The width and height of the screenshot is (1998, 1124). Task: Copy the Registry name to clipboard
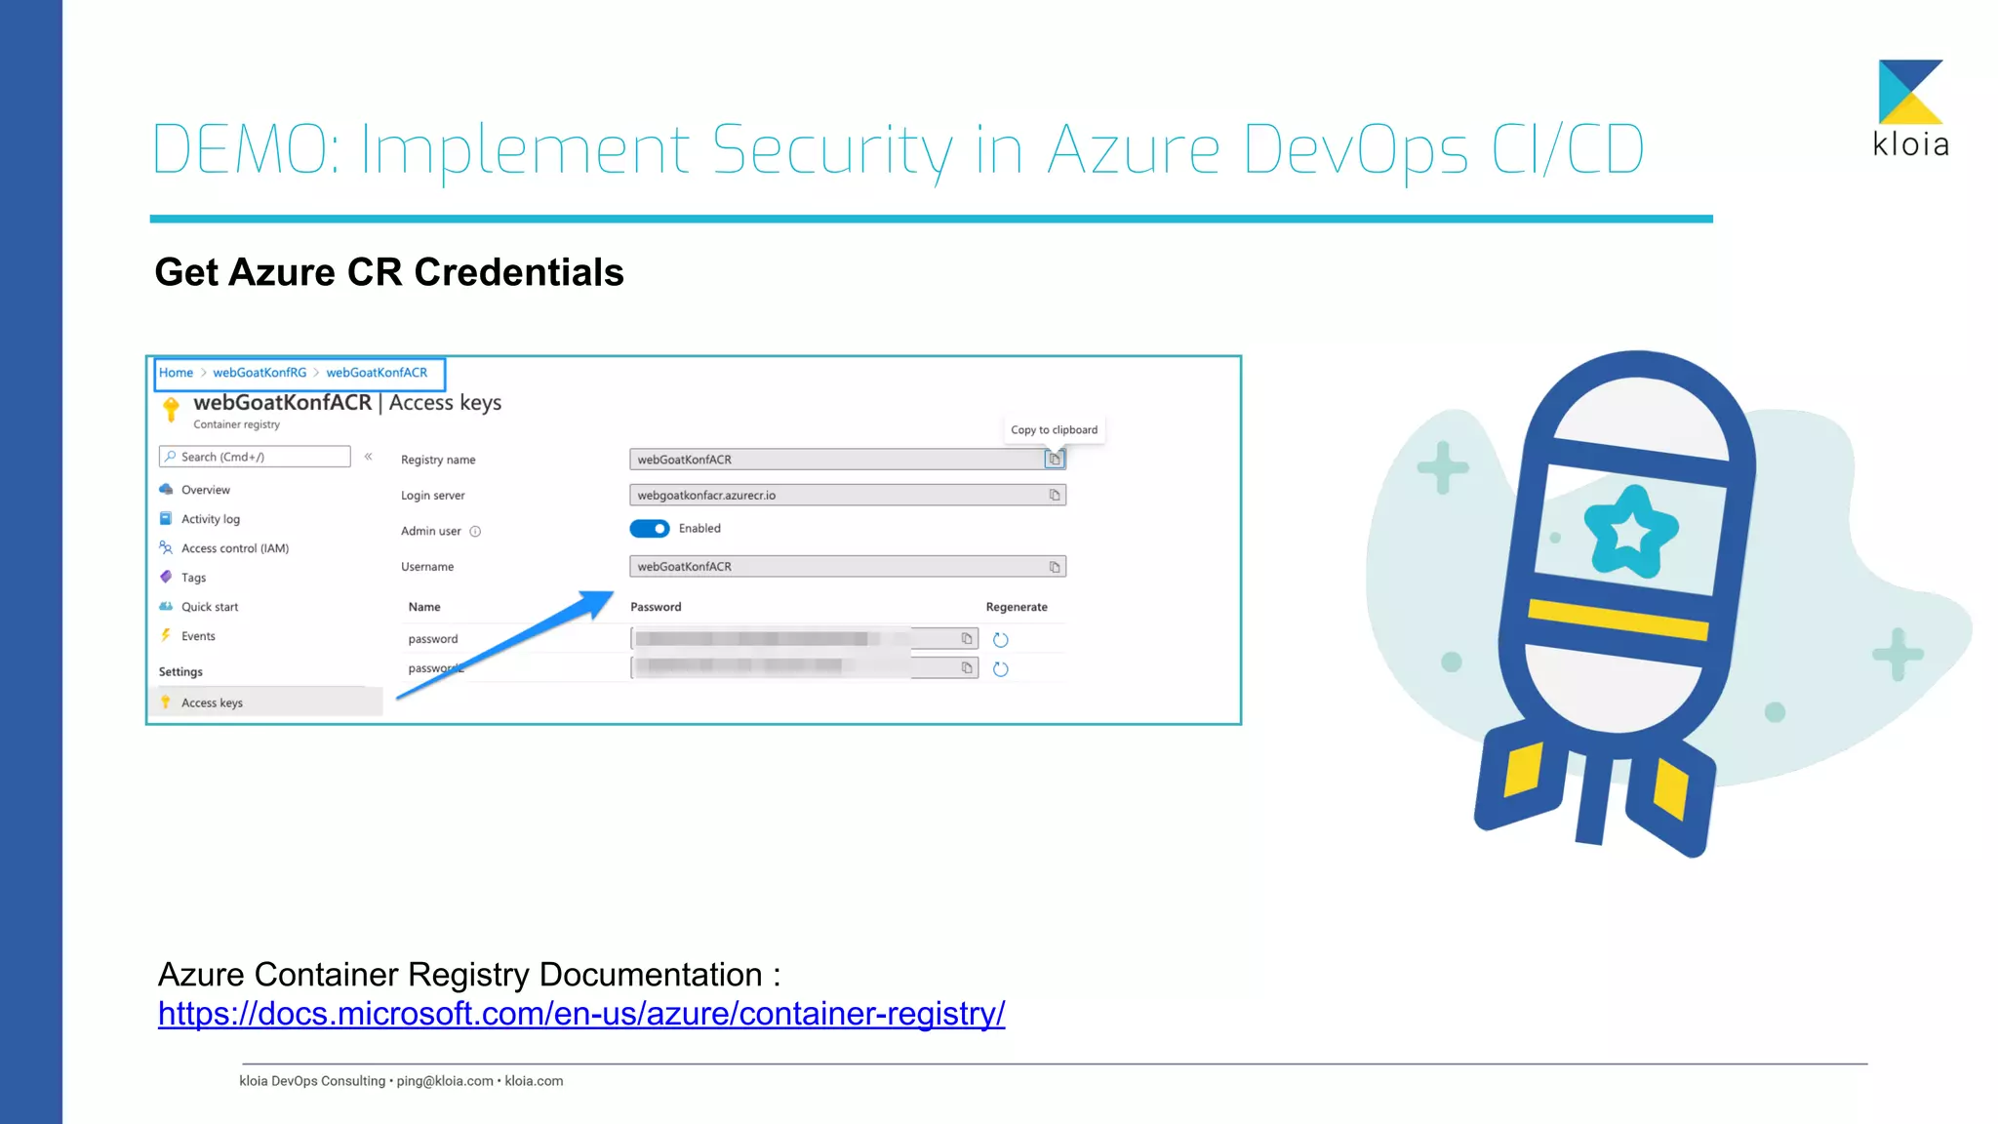pos(1055,459)
